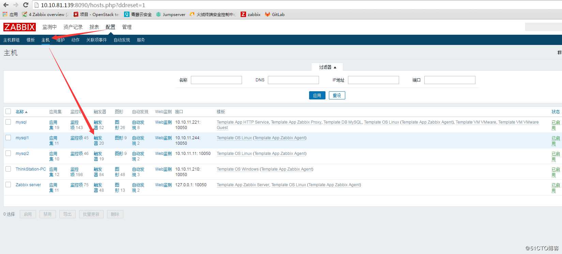562x254 pixels.
Task: Open Template App Zabbix Server link
Action: tap(243, 185)
